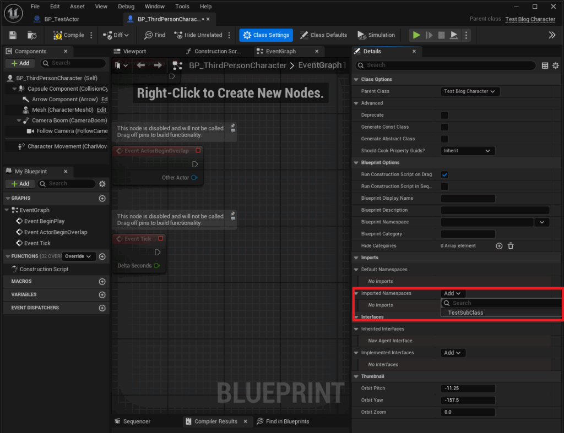
Task: Collapse the Camera Boom component
Action: pos(19,120)
